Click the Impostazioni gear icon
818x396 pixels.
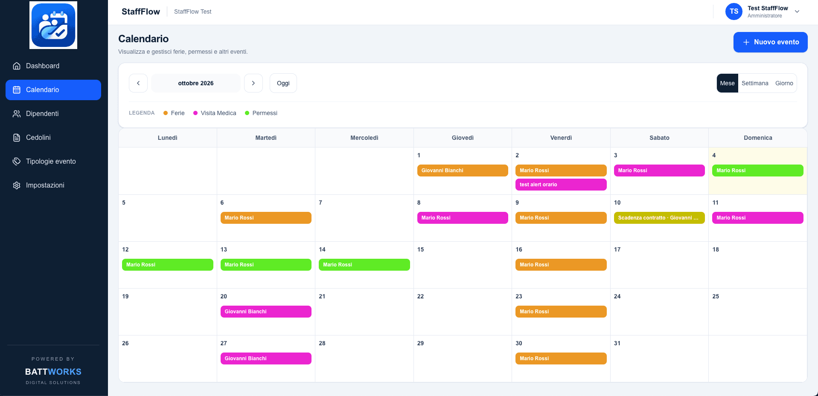tap(17, 185)
